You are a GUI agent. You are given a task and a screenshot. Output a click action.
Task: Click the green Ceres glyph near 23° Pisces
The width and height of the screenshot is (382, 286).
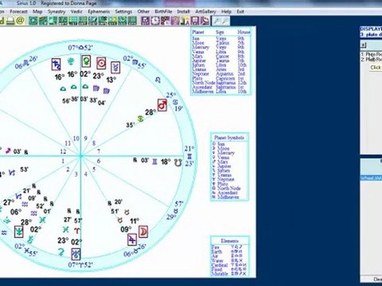coord(61,251)
